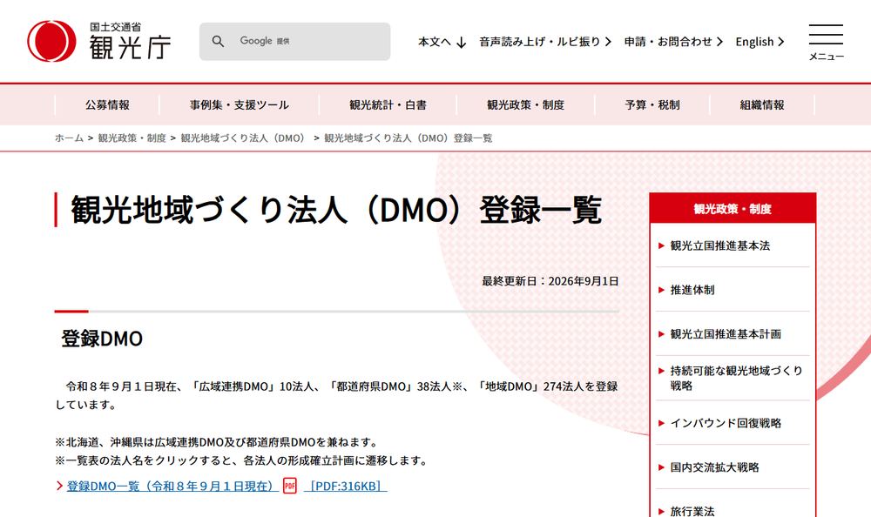Open the 事例集・支援ツール menu
Image resolution: width=871 pixels, height=517 pixels.
point(240,105)
